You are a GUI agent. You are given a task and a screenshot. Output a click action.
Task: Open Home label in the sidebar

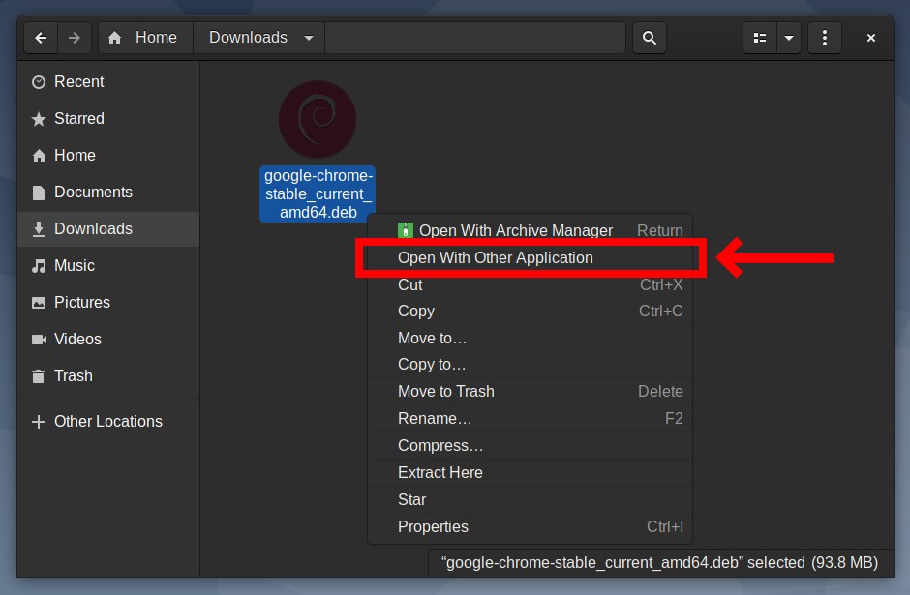pyautogui.click(x=75, y=156)
